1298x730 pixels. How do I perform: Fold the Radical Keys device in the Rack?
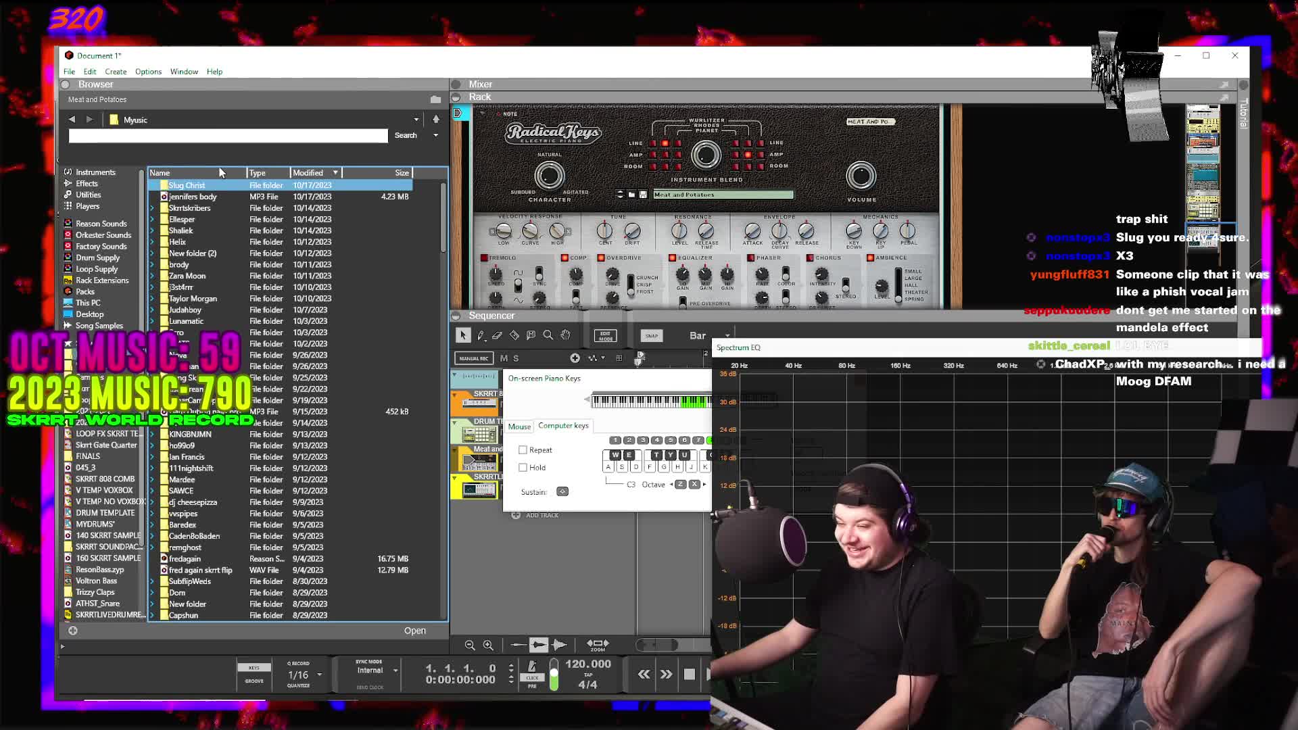482,113
